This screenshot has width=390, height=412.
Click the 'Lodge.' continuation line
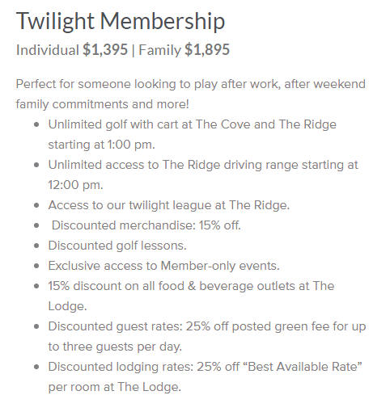click(68, 306)
